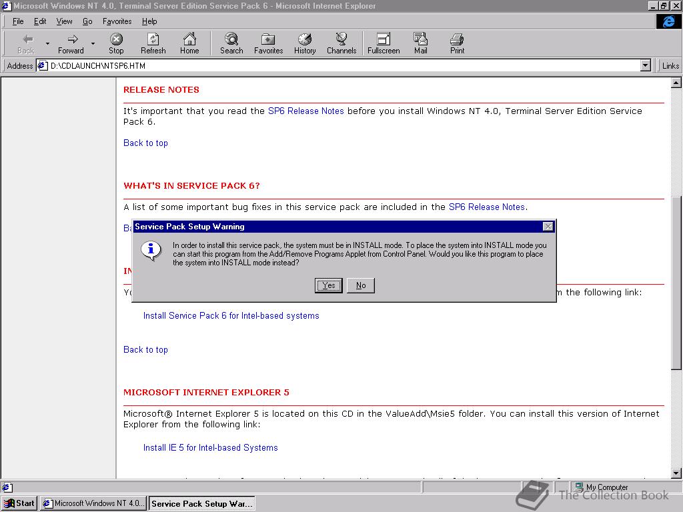
Task: Open the File menu
Action: pos(18,21)
